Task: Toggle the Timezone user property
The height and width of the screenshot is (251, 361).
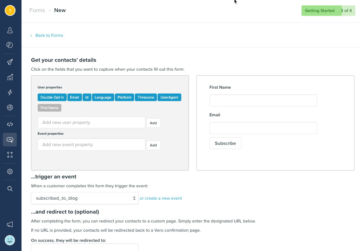Action: tap(146, 97)
